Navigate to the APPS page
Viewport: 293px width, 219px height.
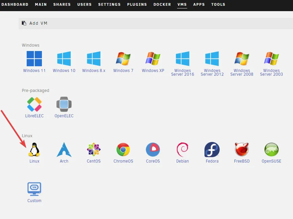point(199,4)
